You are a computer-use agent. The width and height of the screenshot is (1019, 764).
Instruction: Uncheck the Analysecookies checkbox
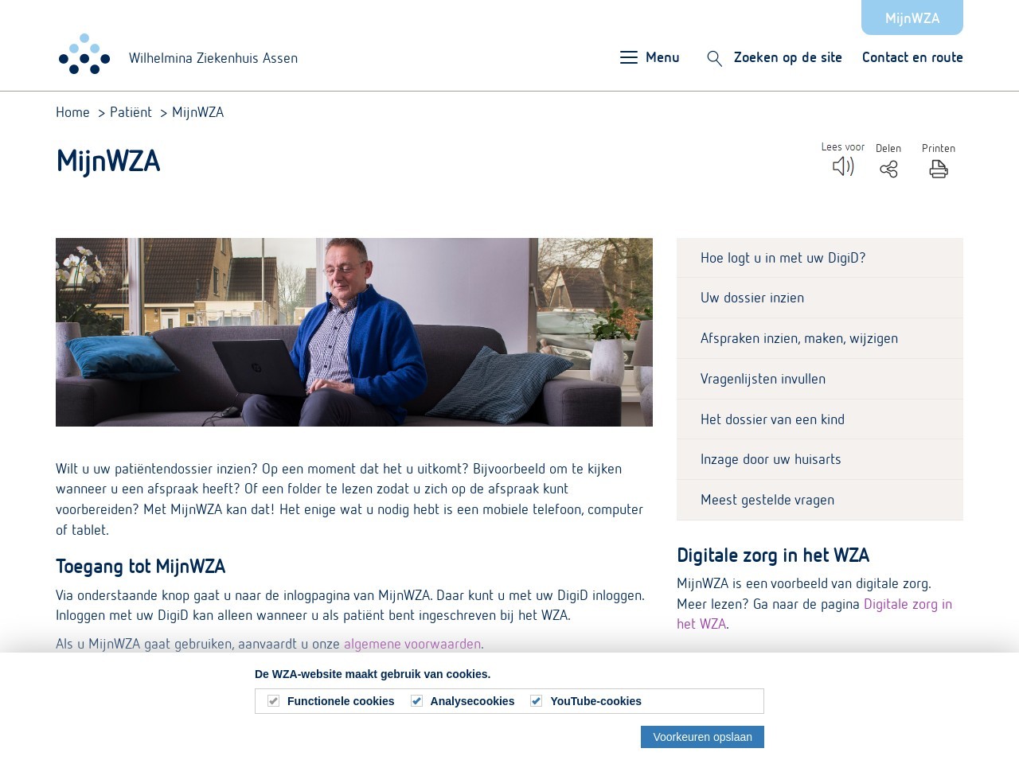pyautogui.click(x=416, y=701)
